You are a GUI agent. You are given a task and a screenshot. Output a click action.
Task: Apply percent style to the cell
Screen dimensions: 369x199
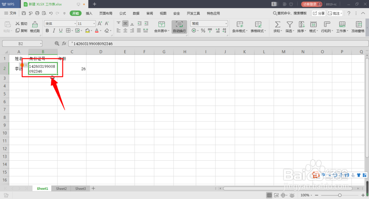coord(203,31)
